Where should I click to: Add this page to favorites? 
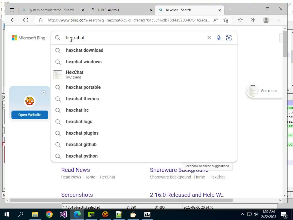pyautogui.click(x=226, y=20)
